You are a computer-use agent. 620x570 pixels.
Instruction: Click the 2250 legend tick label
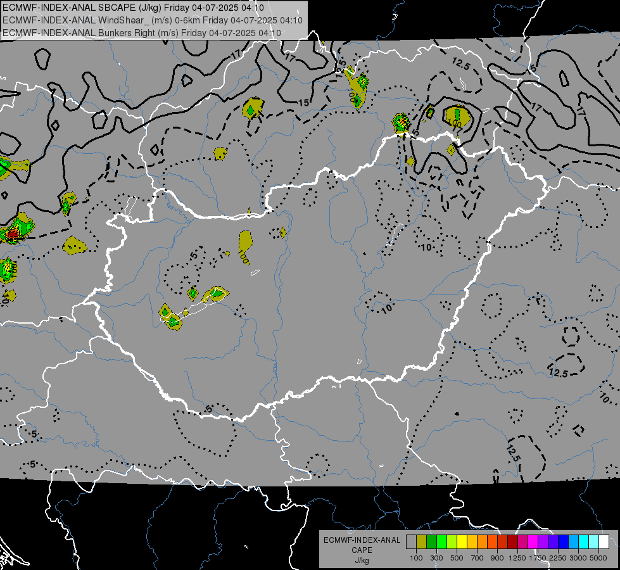pos(559,558)
